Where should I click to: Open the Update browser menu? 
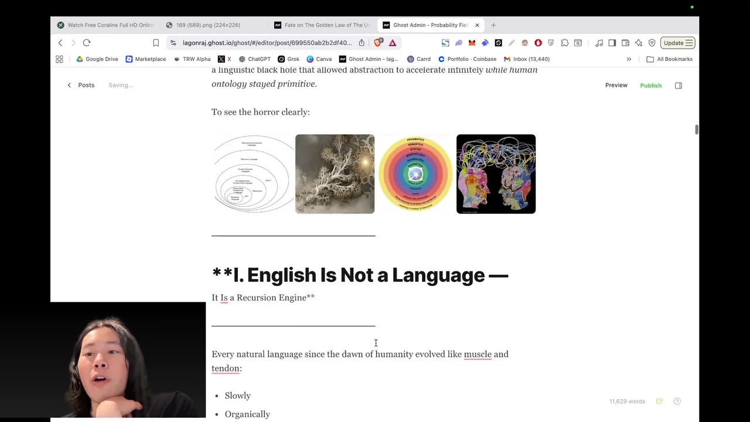point(678,43)
